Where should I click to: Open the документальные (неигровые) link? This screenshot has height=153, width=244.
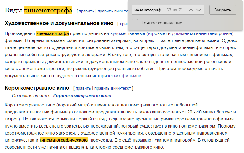203,33
